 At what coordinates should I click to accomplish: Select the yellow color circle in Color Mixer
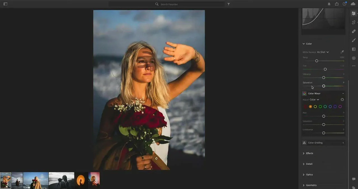315,107
